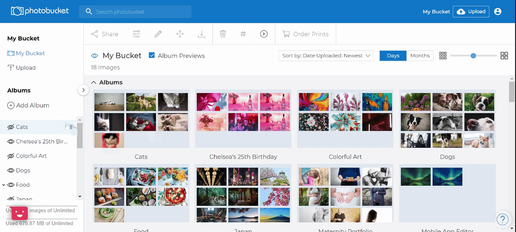This screenshot has height=232, width=516.
Task: Open the red-hooded cat thumbnail
Action: pyautogui.click(x=109, y=140)
